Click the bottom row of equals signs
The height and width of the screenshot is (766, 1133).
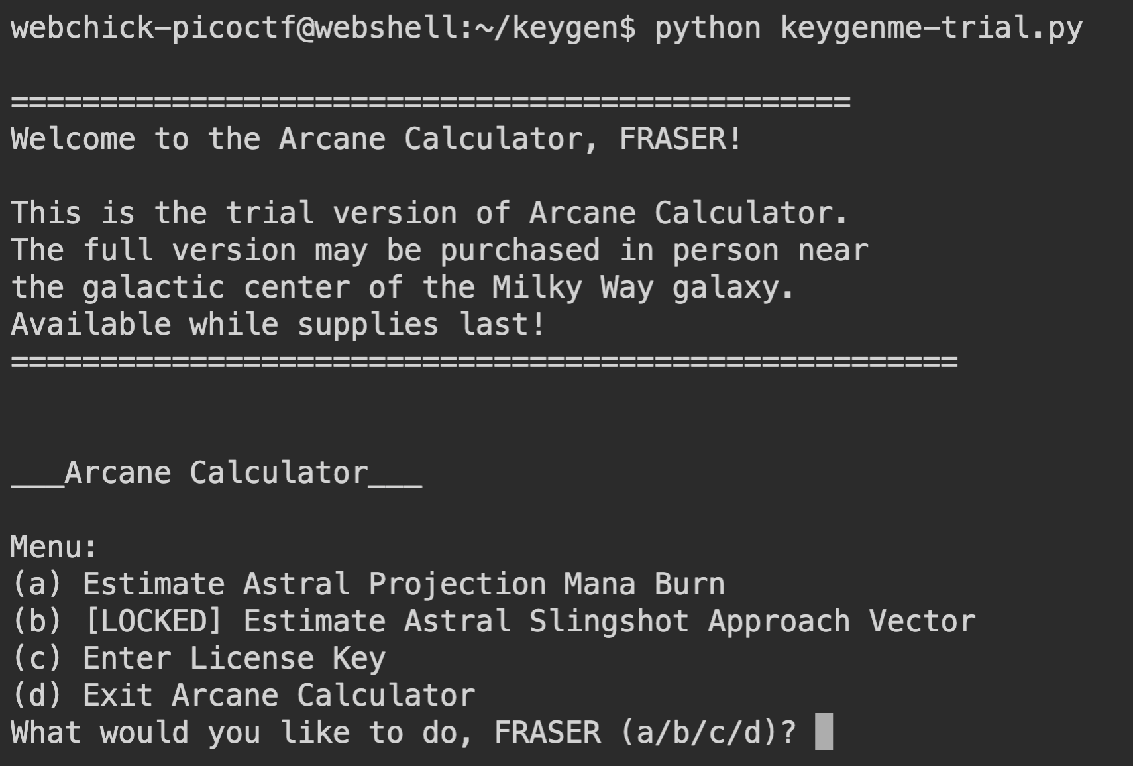coord(484,362)
